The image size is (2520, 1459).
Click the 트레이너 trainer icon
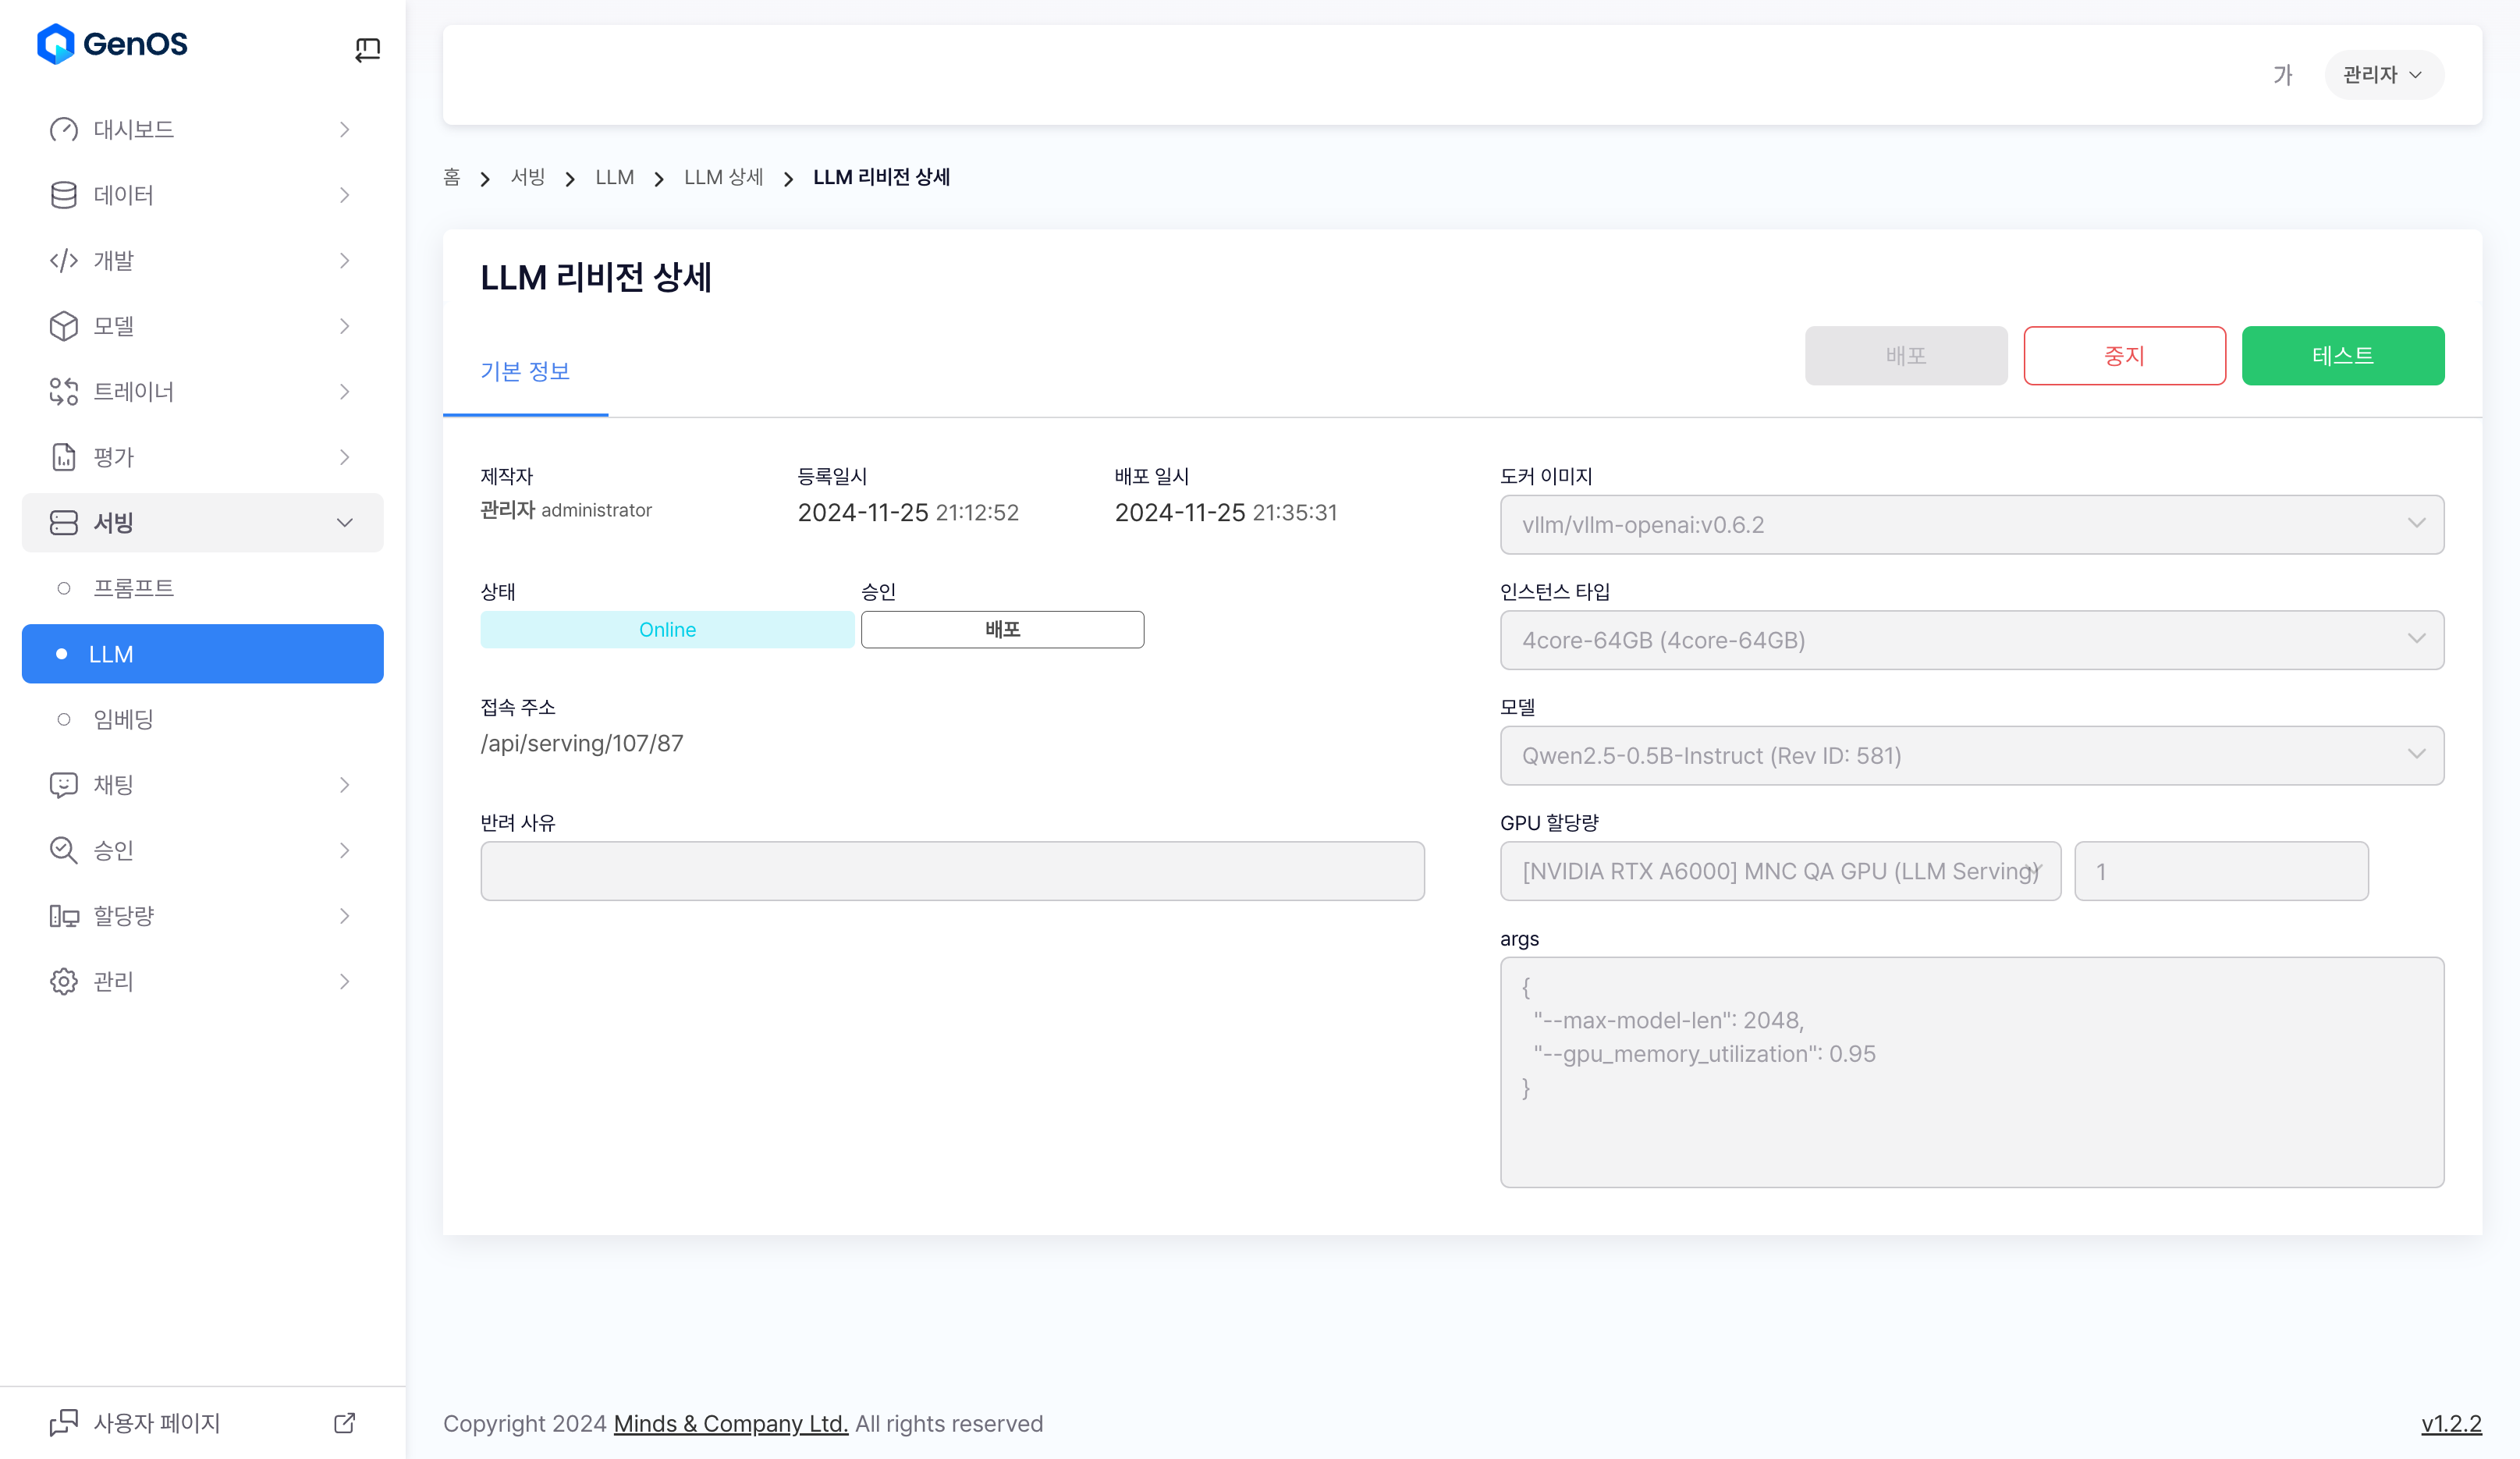pos(63,392)
